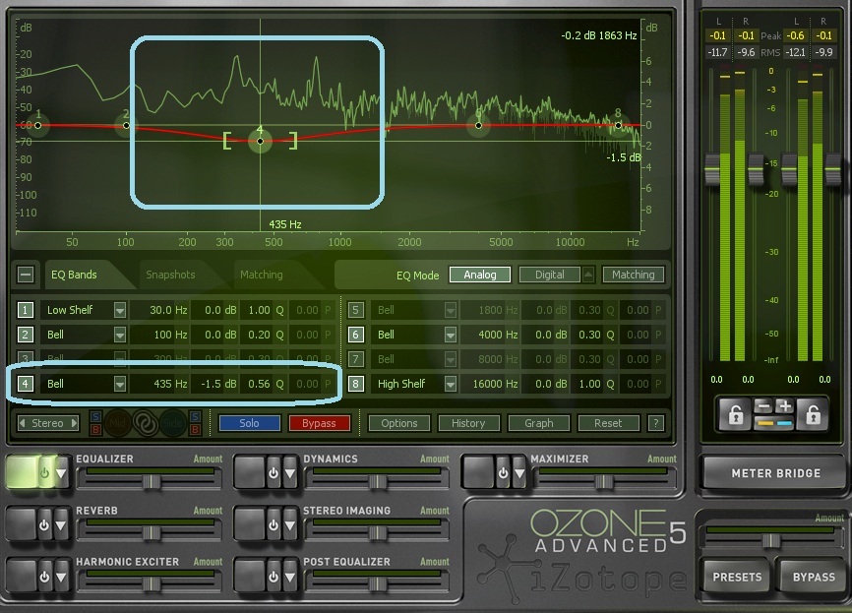Screen dimensions: 852x613
Task: Toggle EQ band 2 enable button
Action: (x=25, y=335)
